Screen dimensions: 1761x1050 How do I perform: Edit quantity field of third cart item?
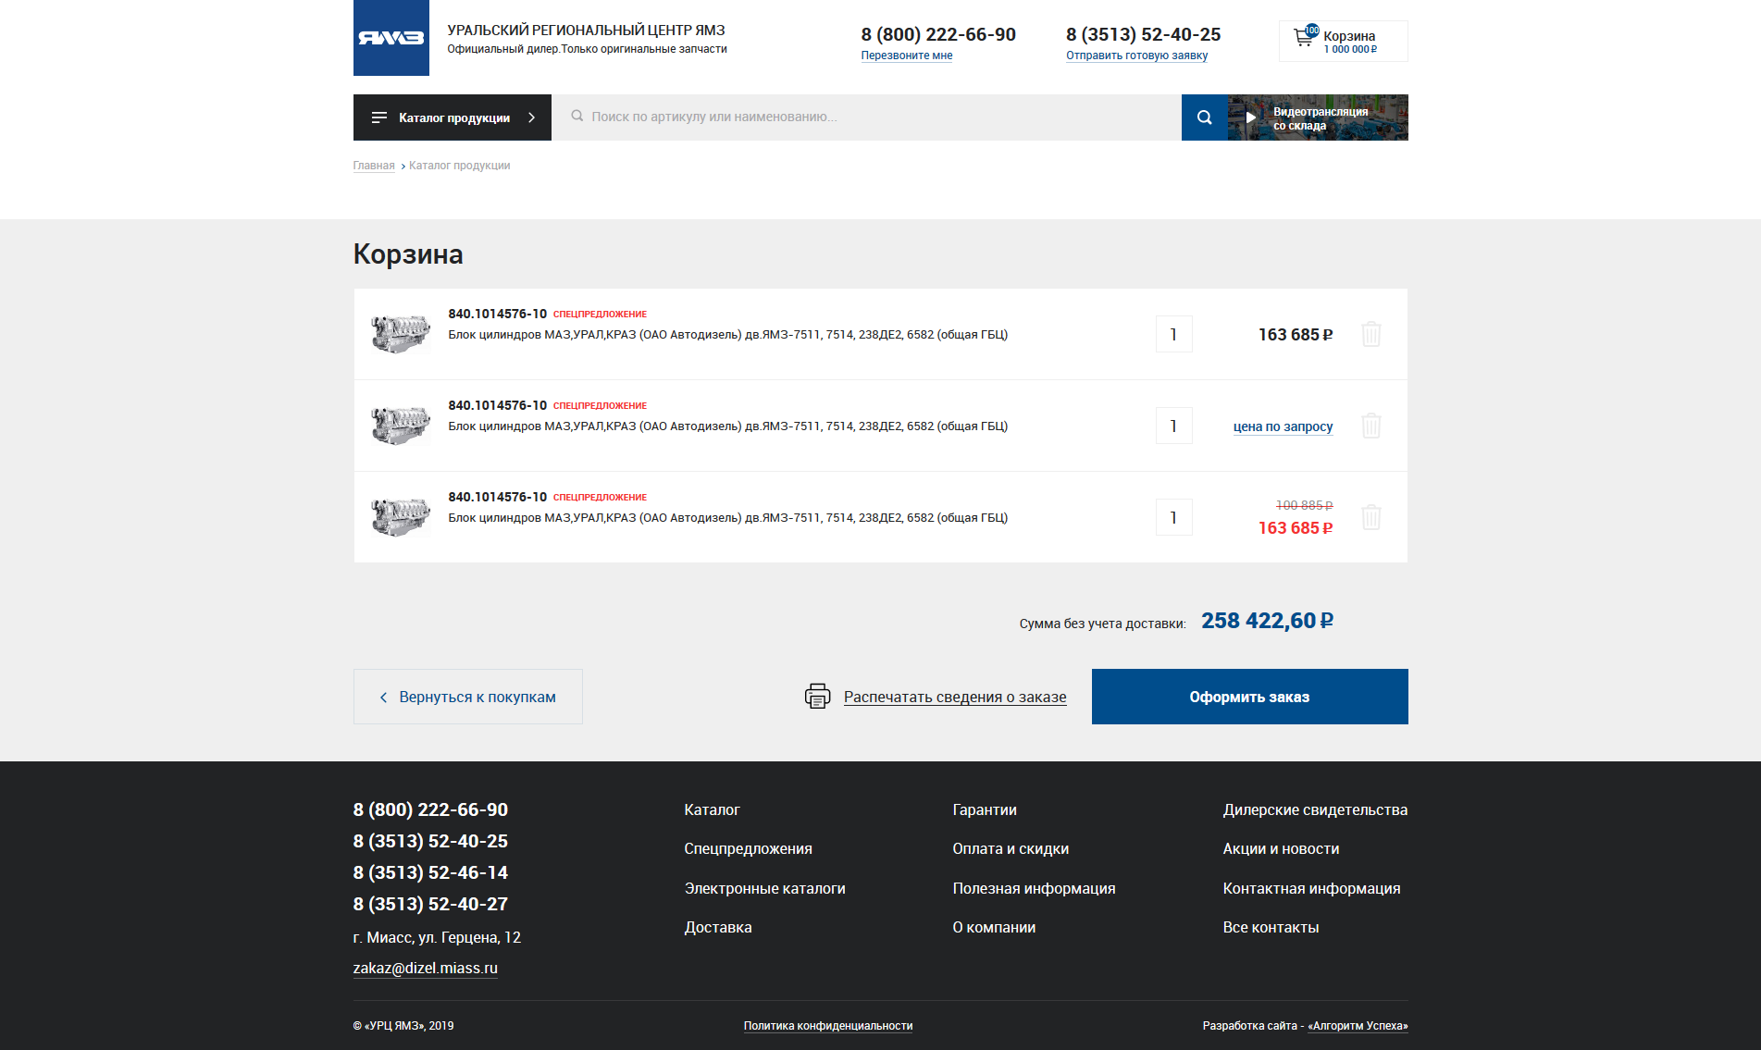[1173, 517]
